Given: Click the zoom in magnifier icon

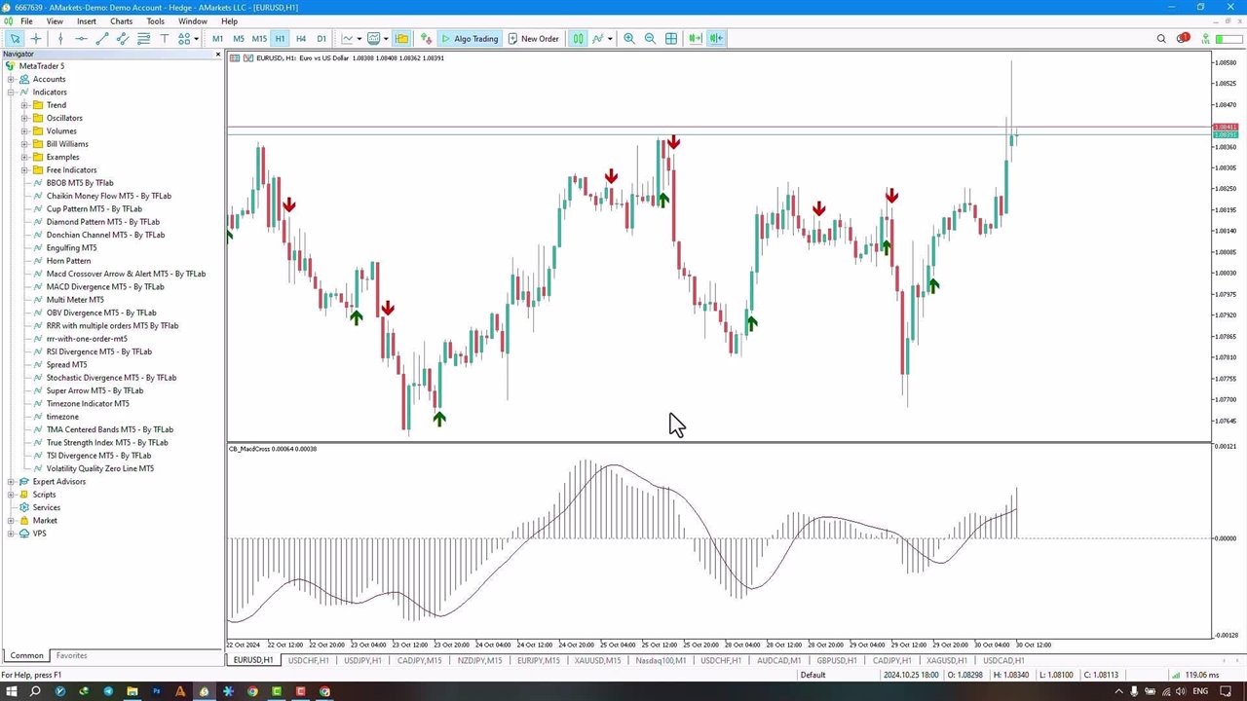Looking at the screenshot, I should (x=629, y=39).
